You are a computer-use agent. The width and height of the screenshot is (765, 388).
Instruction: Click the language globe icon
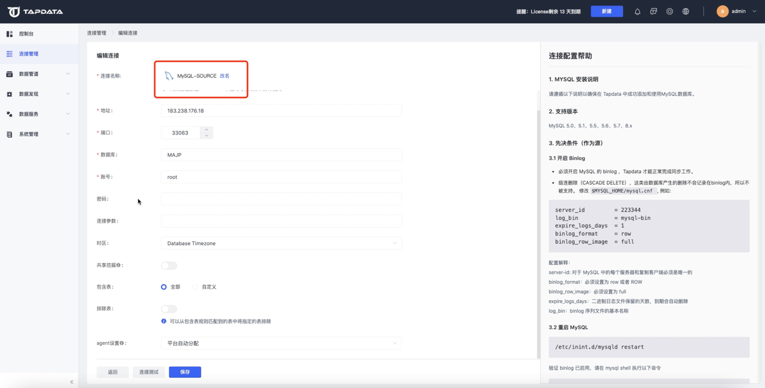pyautogui.click(x=686, y=11)
